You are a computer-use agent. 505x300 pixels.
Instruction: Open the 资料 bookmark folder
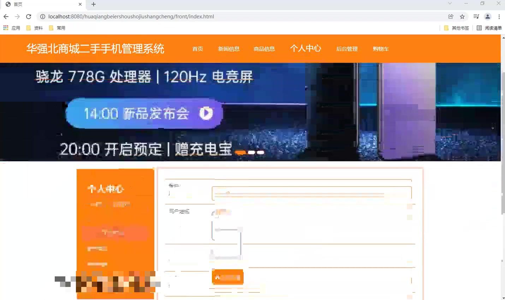[x=35, y=28]
